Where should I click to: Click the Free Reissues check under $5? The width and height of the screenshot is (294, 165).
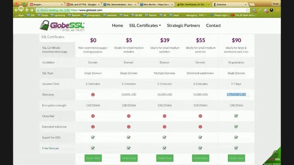129,148
